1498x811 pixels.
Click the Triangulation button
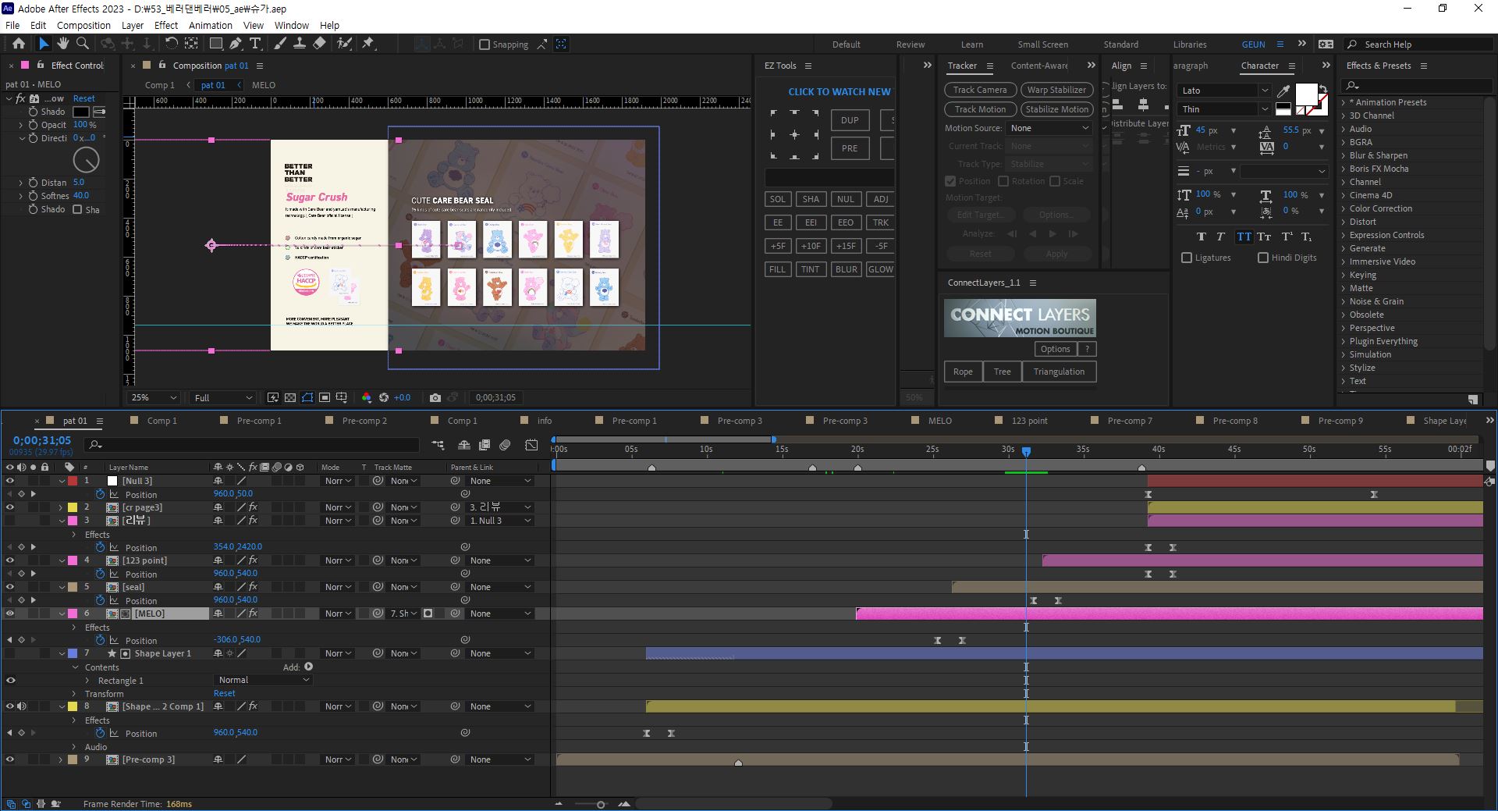click(x=1059, y=372)
